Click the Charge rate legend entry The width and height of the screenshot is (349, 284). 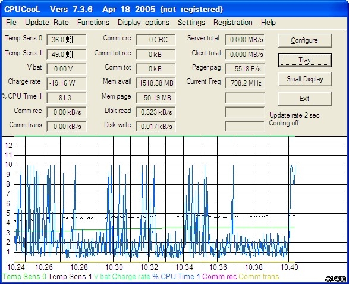coord(131,277)
